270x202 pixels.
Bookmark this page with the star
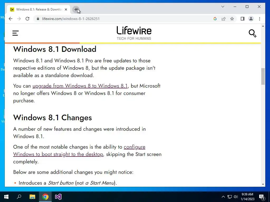[x=232, y=19]
